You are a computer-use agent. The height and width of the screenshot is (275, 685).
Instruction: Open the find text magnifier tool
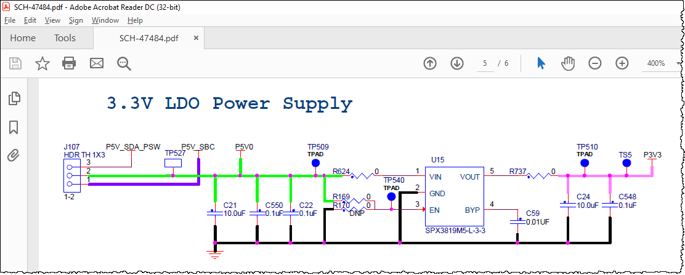tap(124, 63)
